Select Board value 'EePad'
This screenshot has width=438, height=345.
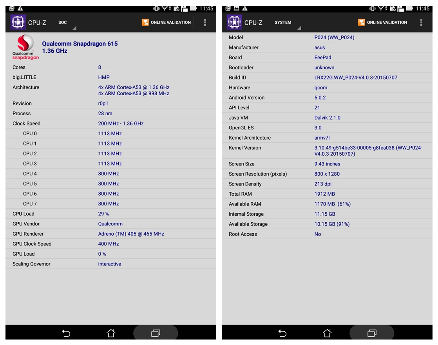pyautogui.click(x=323, y=57)
